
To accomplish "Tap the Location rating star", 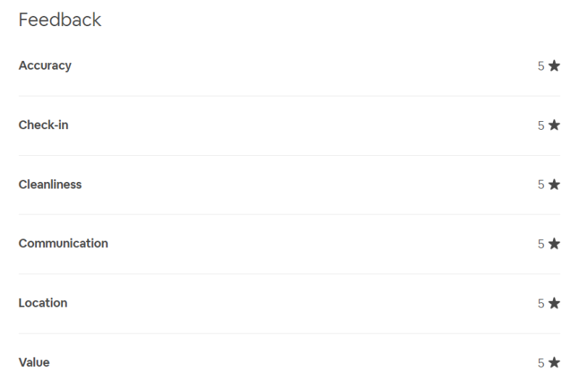I will pos(554,303).
